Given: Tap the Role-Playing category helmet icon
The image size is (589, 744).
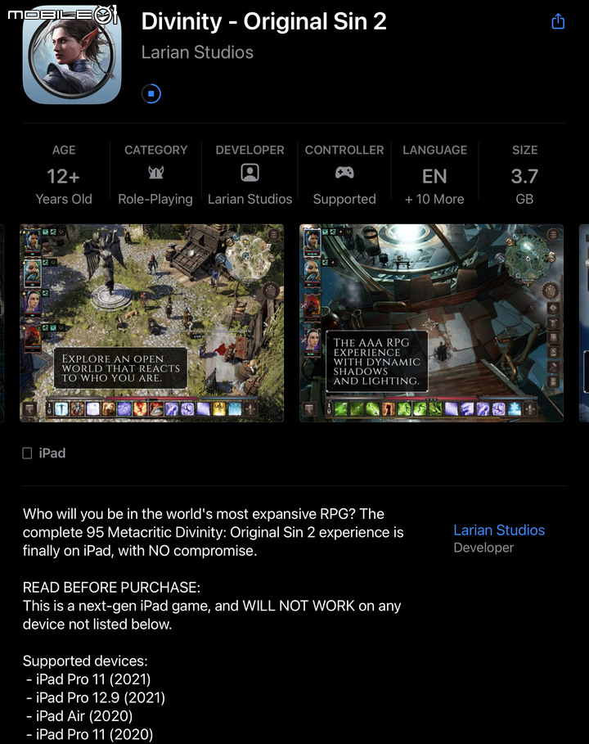Looking at the screenshot, I should pyautogui.click(x=155, y=172).
